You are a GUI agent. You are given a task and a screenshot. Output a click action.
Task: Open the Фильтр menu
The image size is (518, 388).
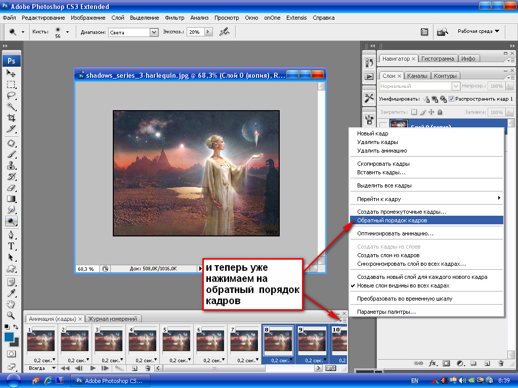(175, 18)
